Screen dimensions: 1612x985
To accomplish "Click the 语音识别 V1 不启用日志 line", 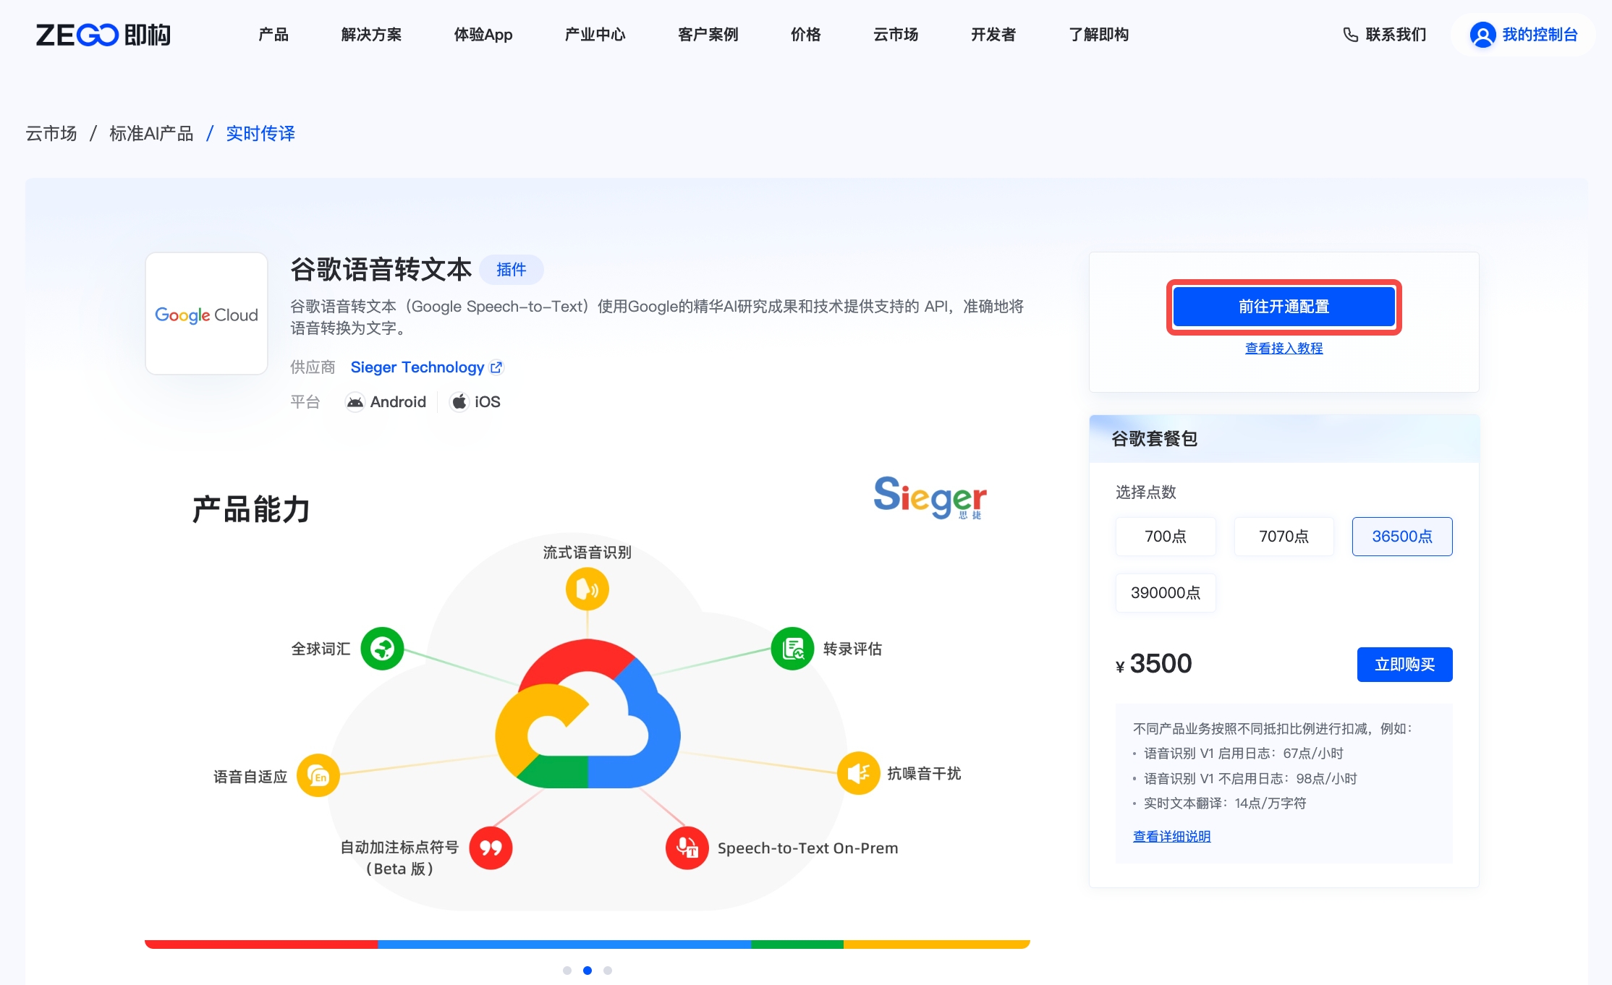I will tap(1250, 779).
